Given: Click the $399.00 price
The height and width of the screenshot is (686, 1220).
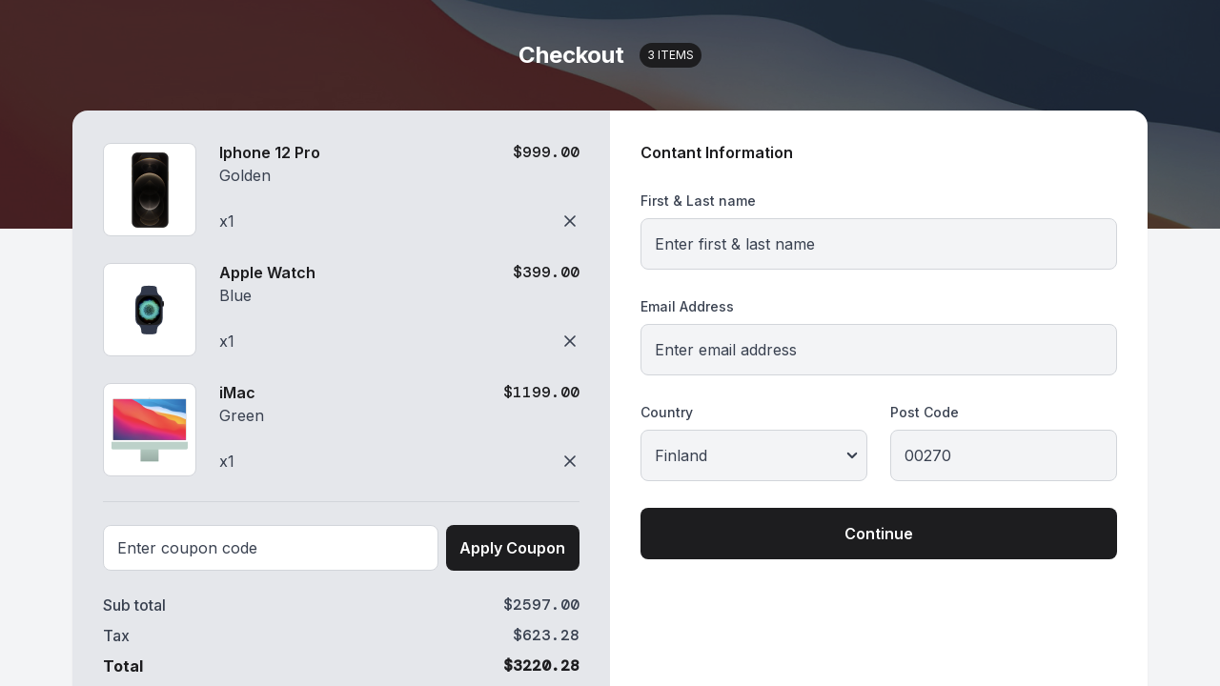Looking at the screenshot, I should pyautogui.click(x=546, y=272).
